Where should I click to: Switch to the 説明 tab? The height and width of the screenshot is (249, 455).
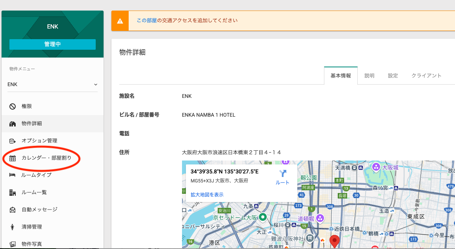[x=369, y=76]
